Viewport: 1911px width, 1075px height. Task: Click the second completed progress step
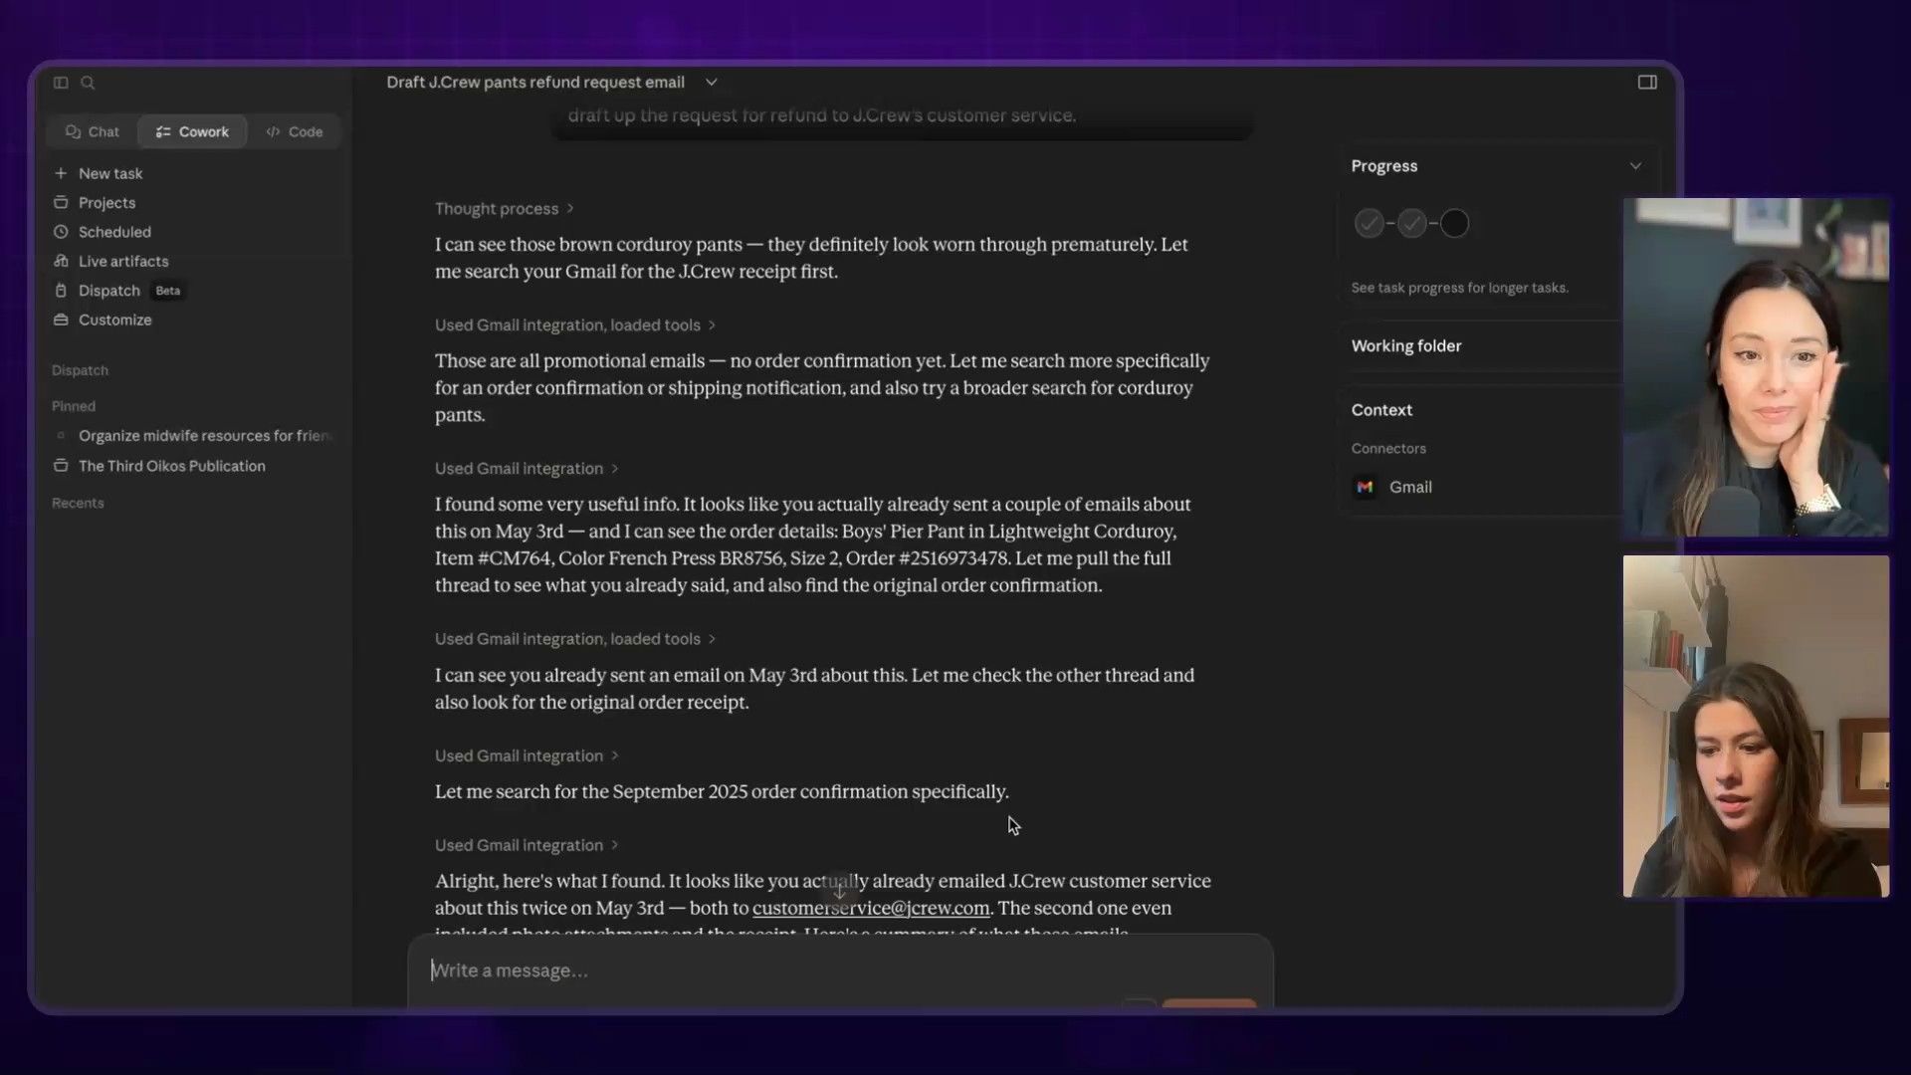click(1411, 224)
